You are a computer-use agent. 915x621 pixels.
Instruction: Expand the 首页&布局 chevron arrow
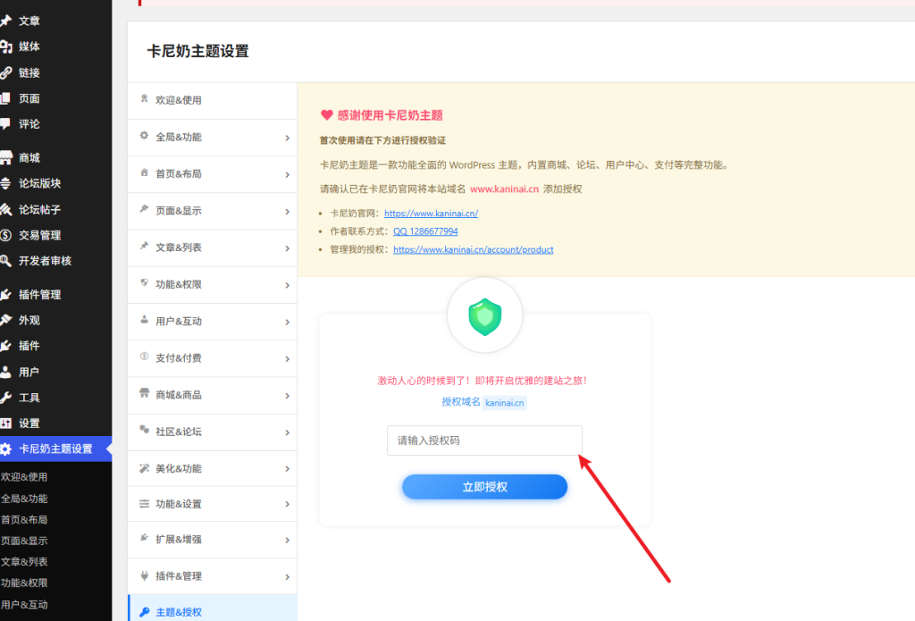tap(287, 174)
